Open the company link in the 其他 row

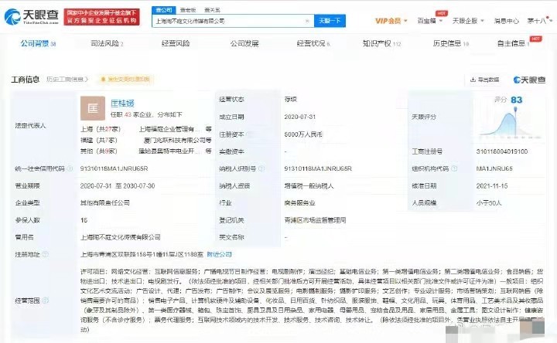click(x=169, y=151)
